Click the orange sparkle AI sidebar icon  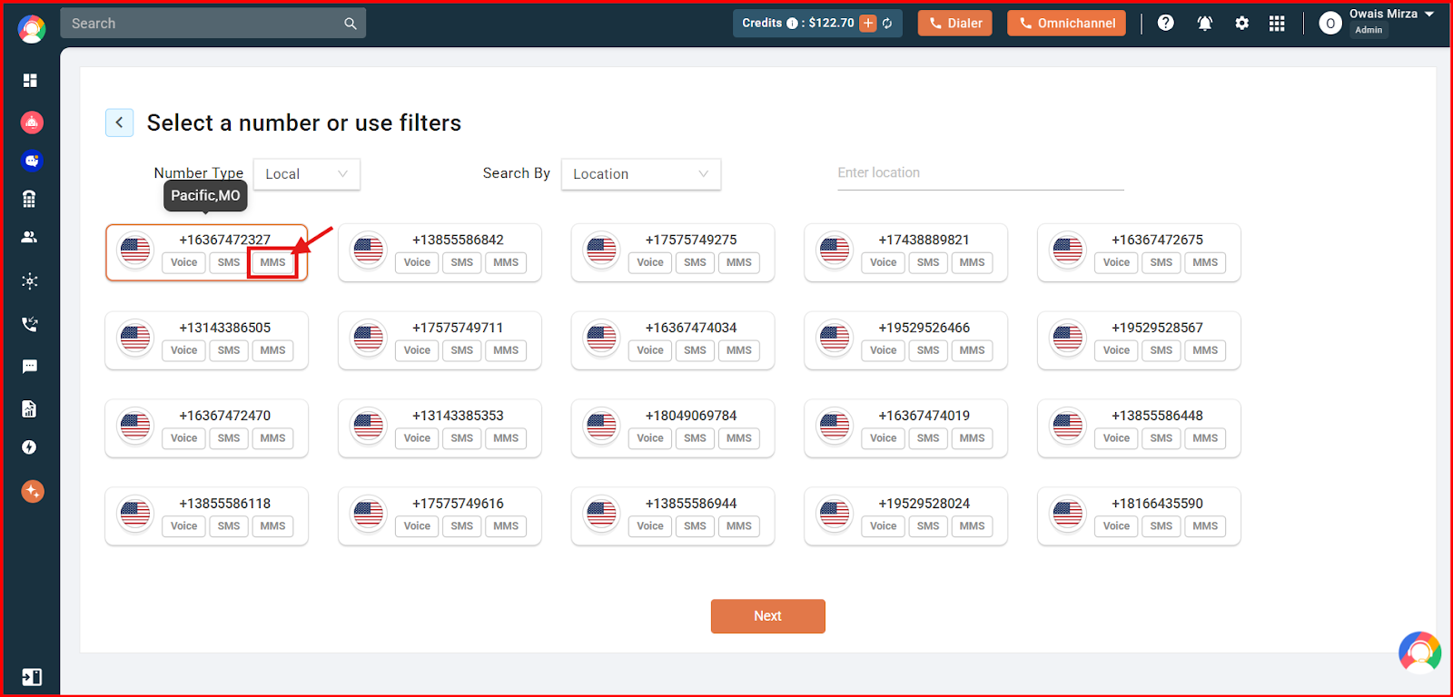point(33,491)
